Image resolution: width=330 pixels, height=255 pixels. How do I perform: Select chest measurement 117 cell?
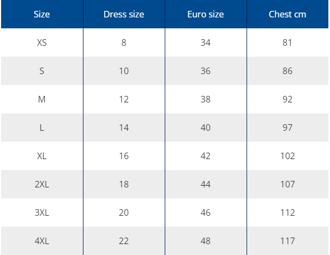point(287,241)
